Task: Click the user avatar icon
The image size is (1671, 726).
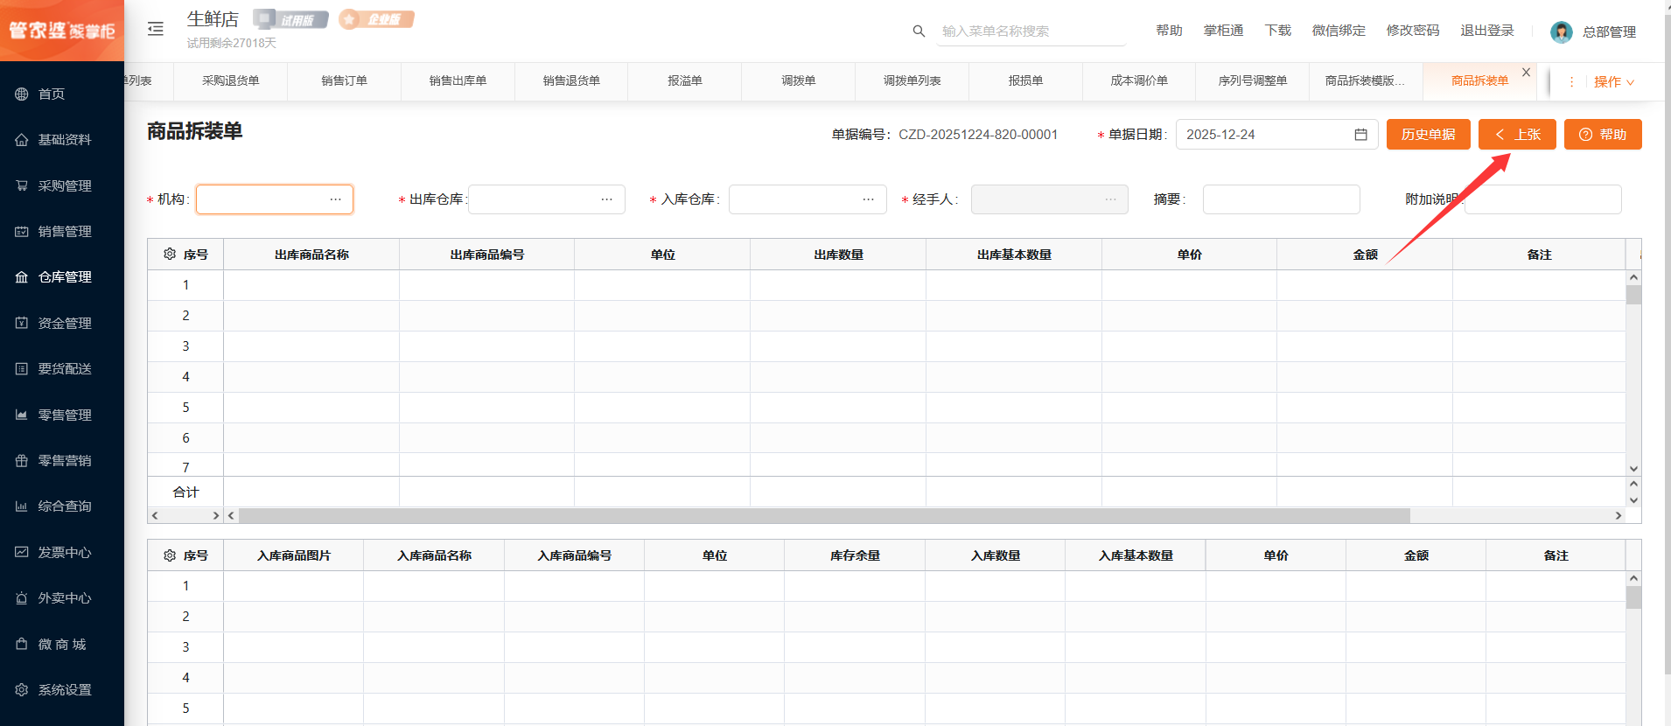Action: [1561, 32]
